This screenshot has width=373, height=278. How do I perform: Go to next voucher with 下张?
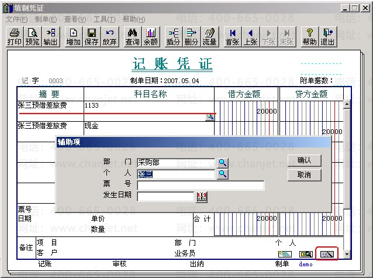(x=269, y=37)
